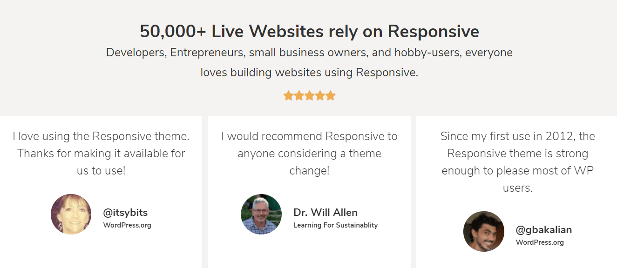617x268 pixels.
Task: Click the last gold rating star
Action: point(331,96)
